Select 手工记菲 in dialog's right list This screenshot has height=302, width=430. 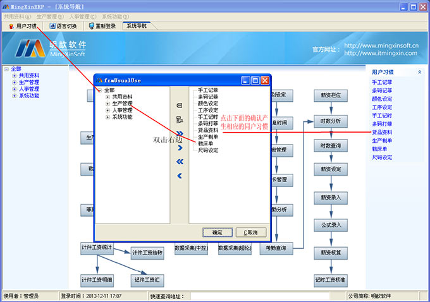[208, 90]
